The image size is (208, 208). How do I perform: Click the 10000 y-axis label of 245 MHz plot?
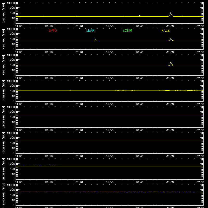(x=11, y=3)
